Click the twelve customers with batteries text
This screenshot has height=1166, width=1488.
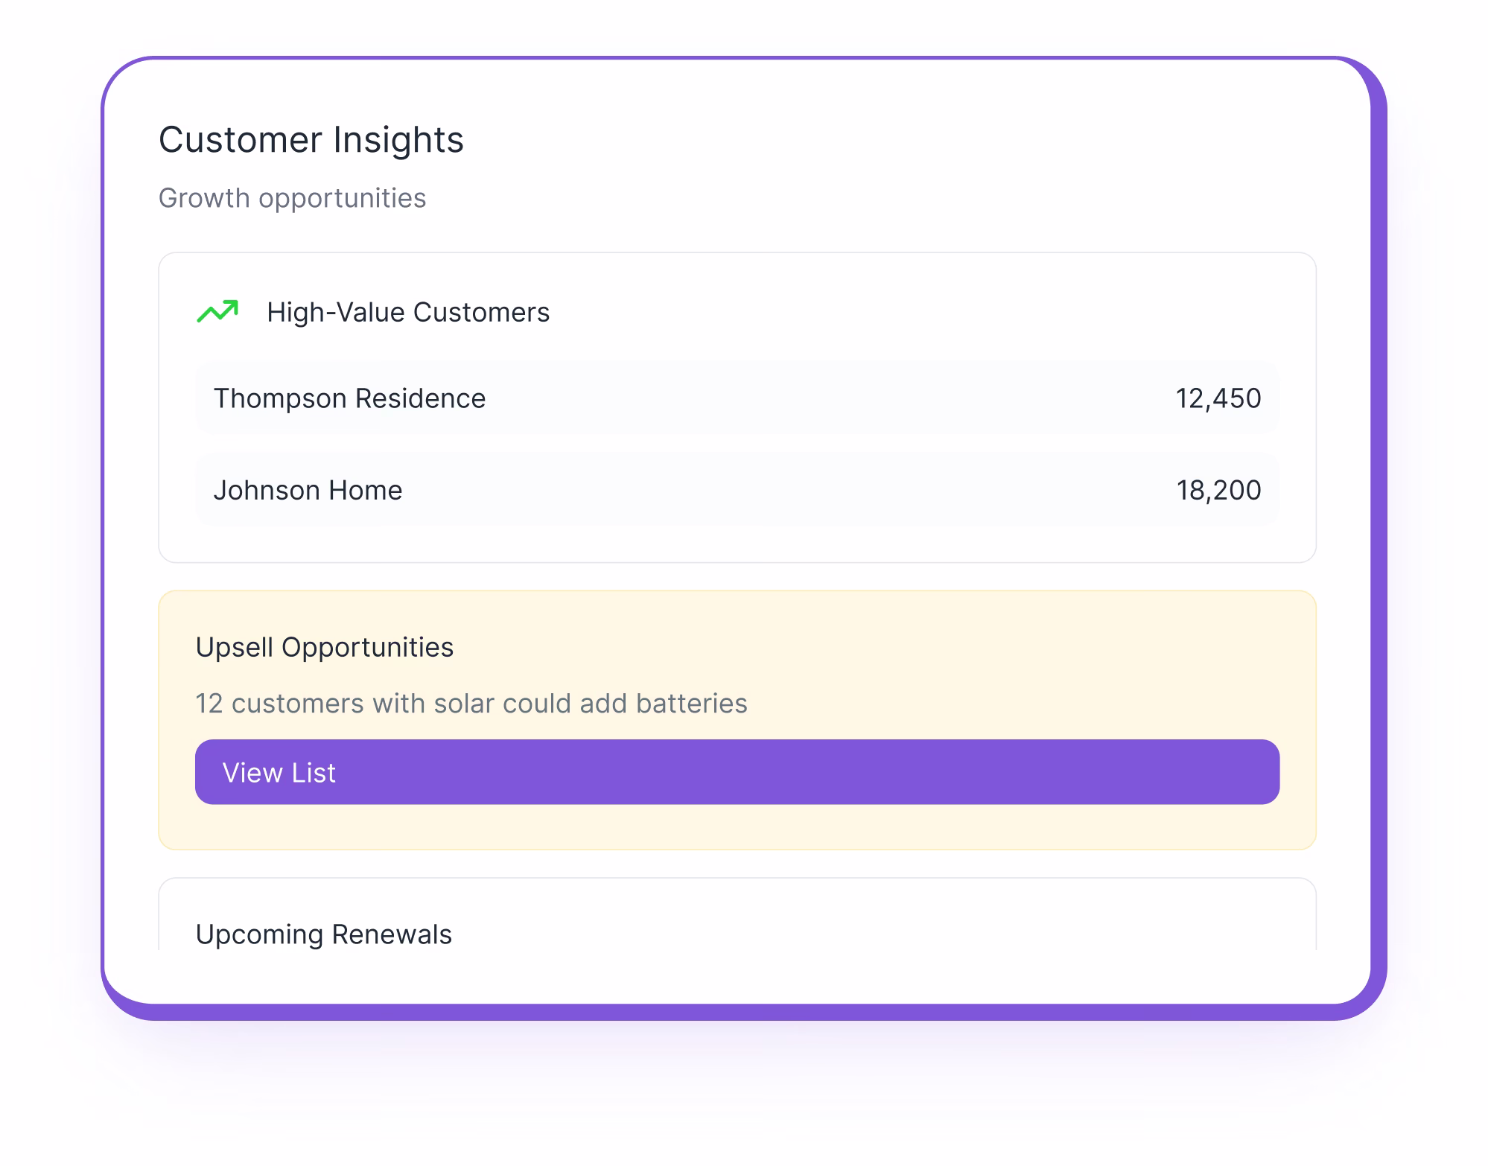coord(472,703)
